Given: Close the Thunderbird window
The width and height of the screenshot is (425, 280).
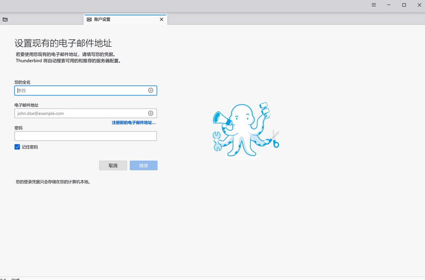Looking at the screenshot, I should tap(419, 5).
